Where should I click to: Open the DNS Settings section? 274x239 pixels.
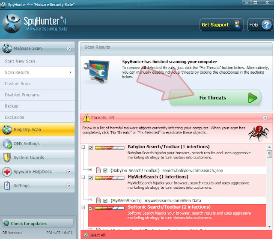click(37, 144)
